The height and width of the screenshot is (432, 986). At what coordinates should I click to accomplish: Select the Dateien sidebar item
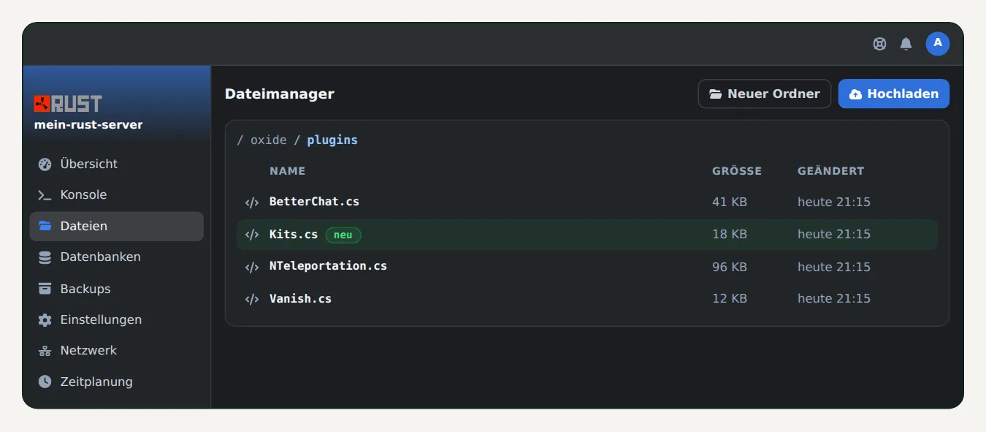pyautogui.click(x=116, y=226)
